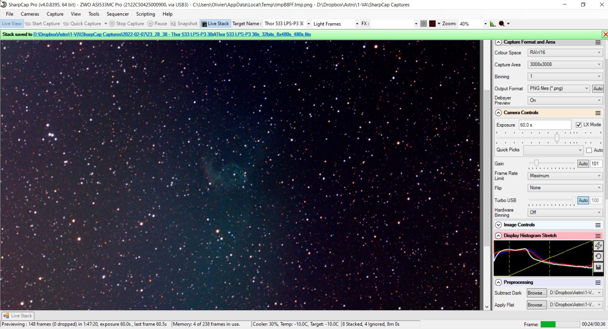Click the focus assistant magnifier icon
The width and height of the screenshot is (608, 329).
point(502,24)
